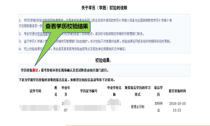
Task: Select the 最后学历 column header
Action: tap(158, 91)
